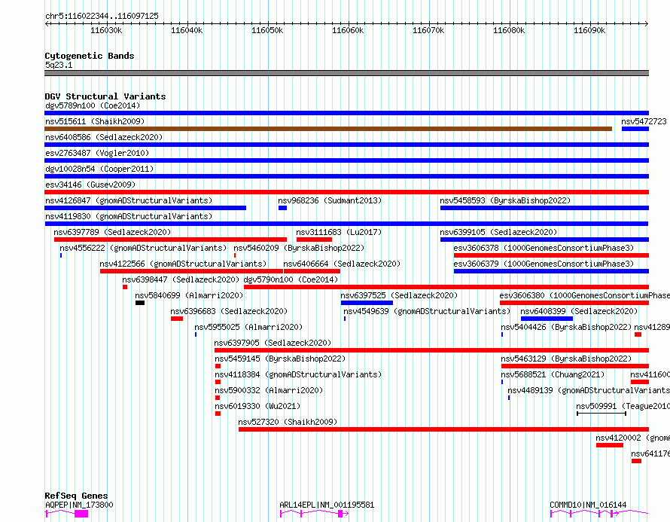Click nsv4119830 (gnomADStructuralVariants) label
This screenshot has width=670, height=522.
point(129,216)
